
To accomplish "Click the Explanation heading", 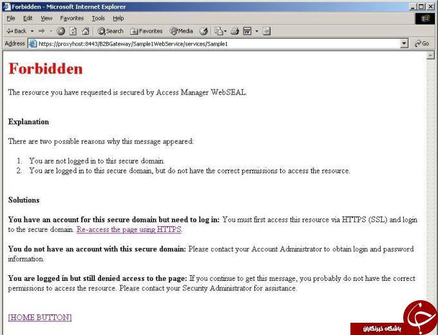I will 28,122.
